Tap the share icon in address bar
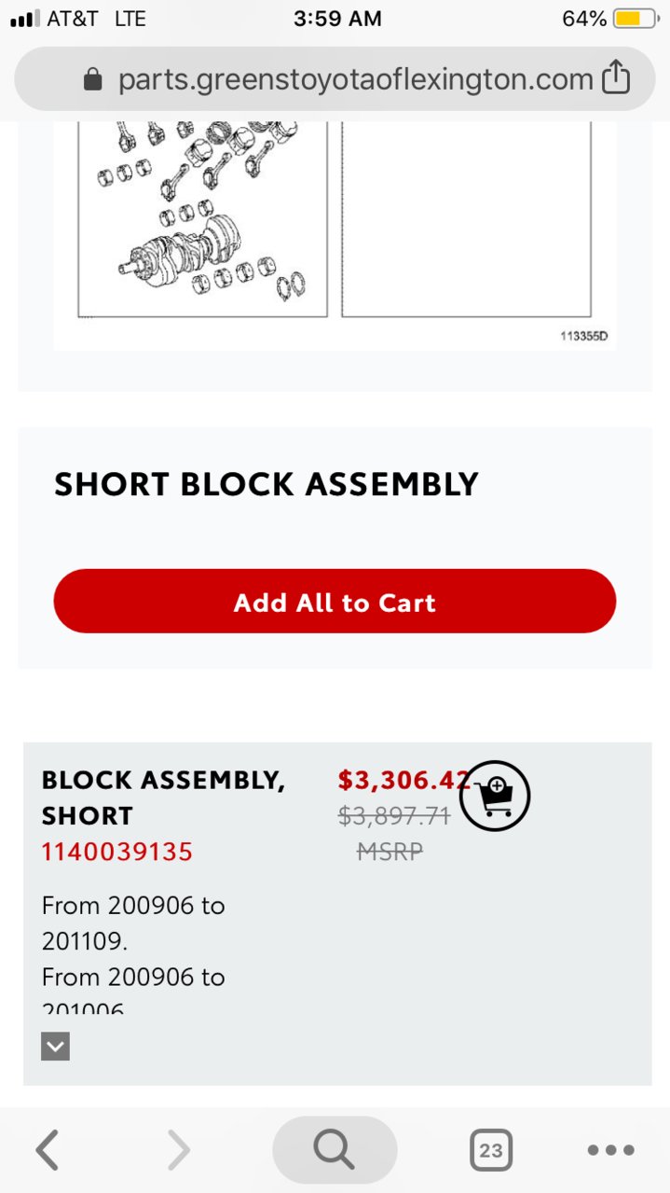This screenshot has height=1193, width=670. coord(615,78)
